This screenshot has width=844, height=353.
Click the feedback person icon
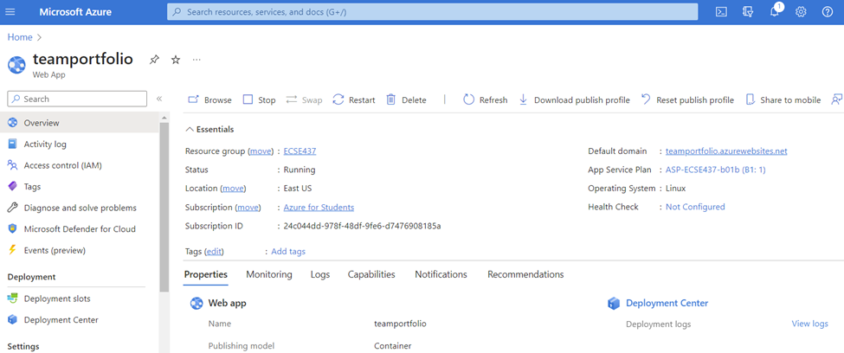pos(837,99)
